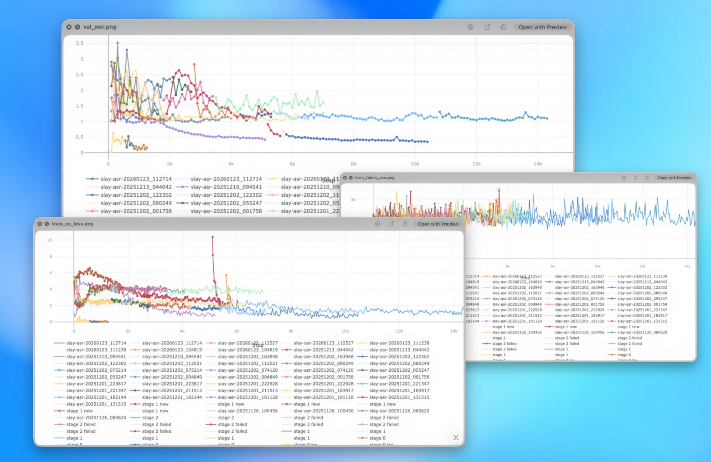Enable Live Text in train_ce_loss.png preview
The image size is (711, 462).
(456, 438)
